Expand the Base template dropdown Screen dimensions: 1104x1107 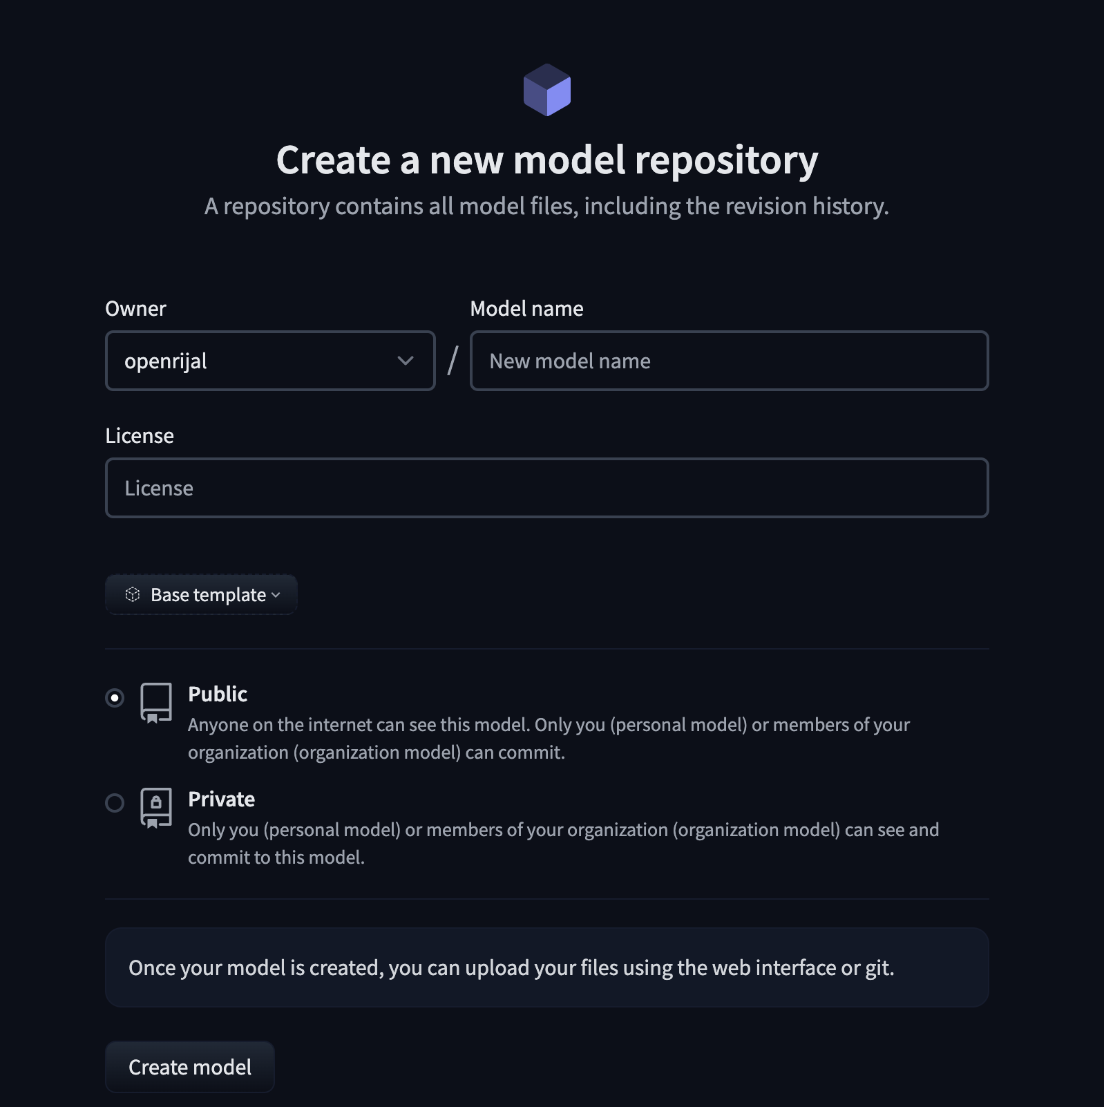(201, 594)
